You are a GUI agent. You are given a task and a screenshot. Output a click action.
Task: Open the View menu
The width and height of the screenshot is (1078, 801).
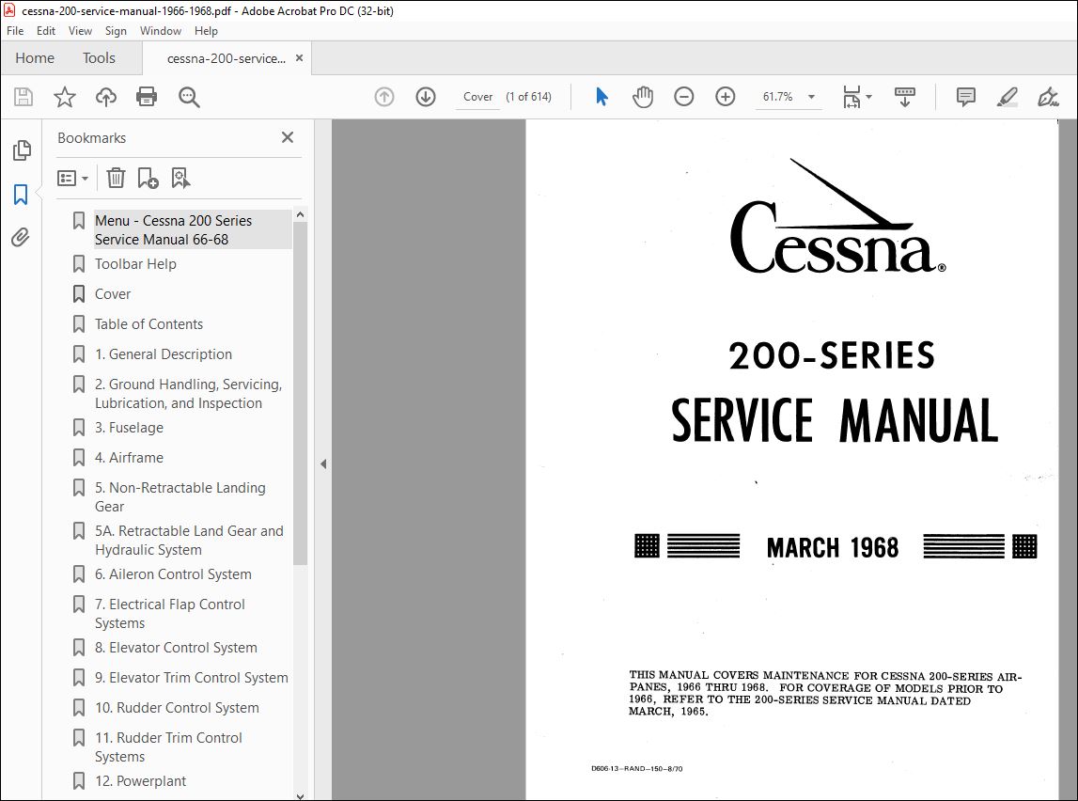pos(80,31)
